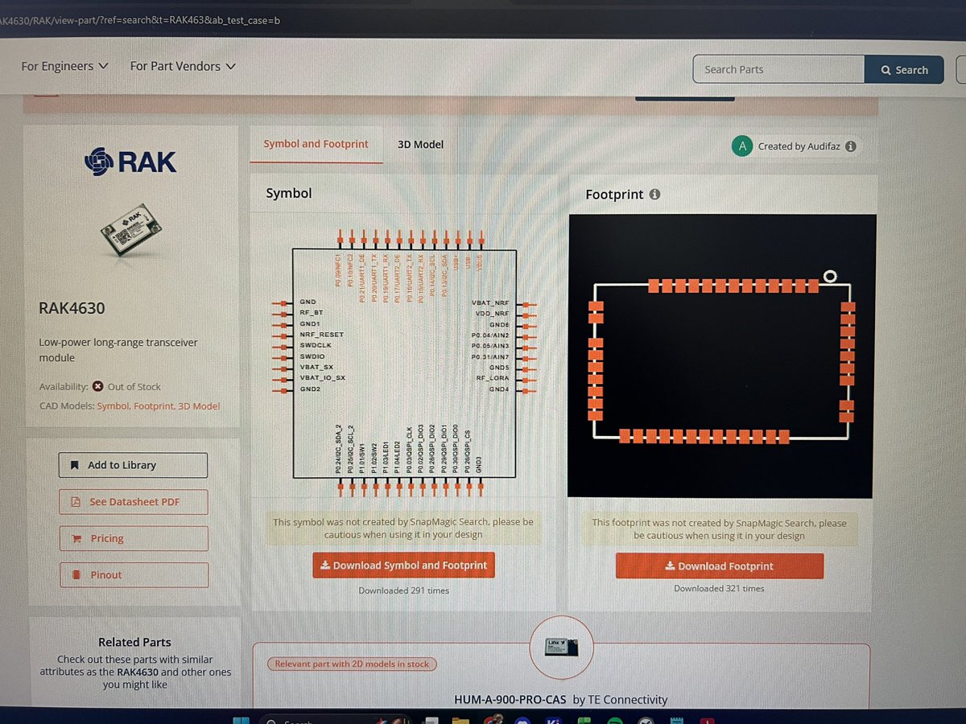Click the symbol not created by SnapMagic warning
The height and width of the screenshot is (724, 966).
[x=403, y=529]
